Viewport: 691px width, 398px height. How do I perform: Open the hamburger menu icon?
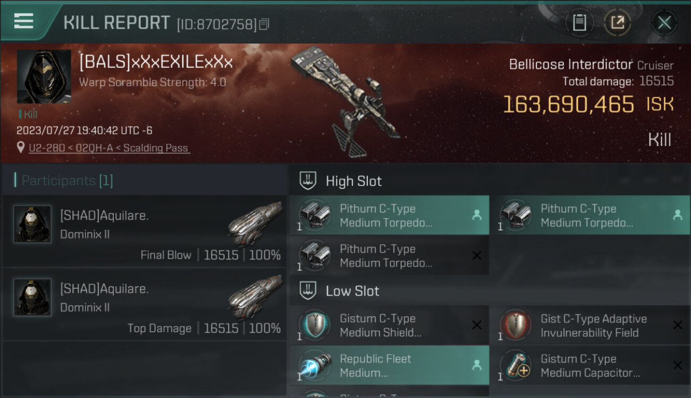pos(23,21)
